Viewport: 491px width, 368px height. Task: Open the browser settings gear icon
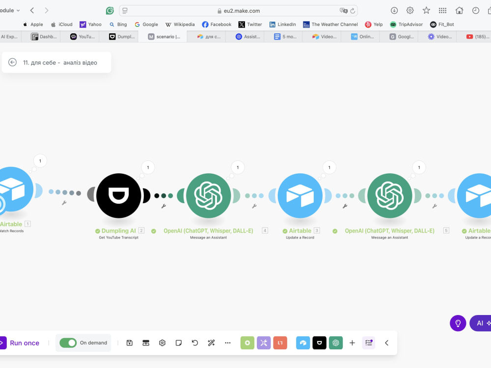(410, 11)
